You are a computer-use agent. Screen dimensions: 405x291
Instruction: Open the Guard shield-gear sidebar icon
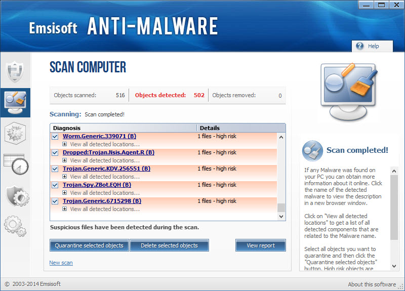pyautogui.click(x=17, y=196)
